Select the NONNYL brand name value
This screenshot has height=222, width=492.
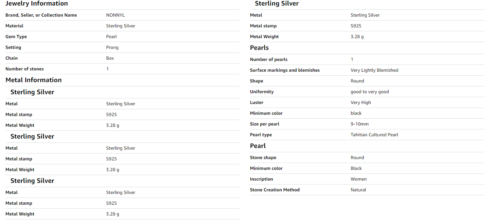point(115,15)
